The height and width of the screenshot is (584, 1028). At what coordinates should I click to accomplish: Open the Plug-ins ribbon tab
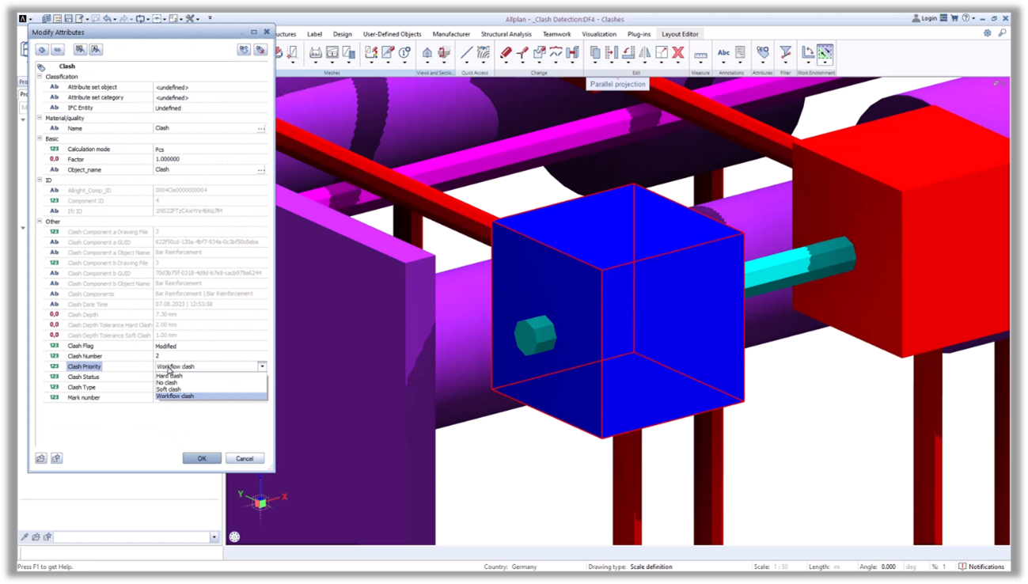(x=639, y=34)
